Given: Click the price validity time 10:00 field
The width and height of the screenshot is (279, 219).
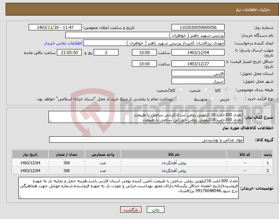Looking at the screenshot, I should (x=144, y=64).
